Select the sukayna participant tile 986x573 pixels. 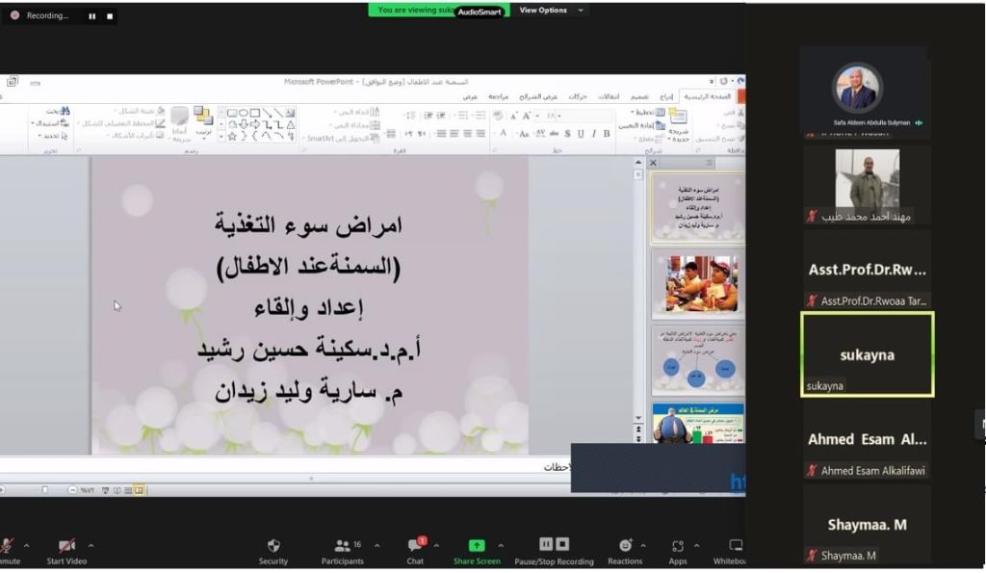click(867, 354)
